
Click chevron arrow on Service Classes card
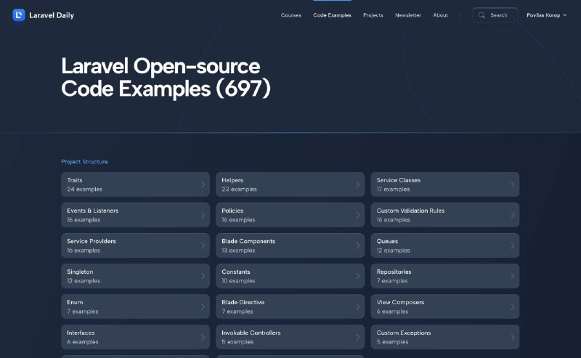click(513, 184)
